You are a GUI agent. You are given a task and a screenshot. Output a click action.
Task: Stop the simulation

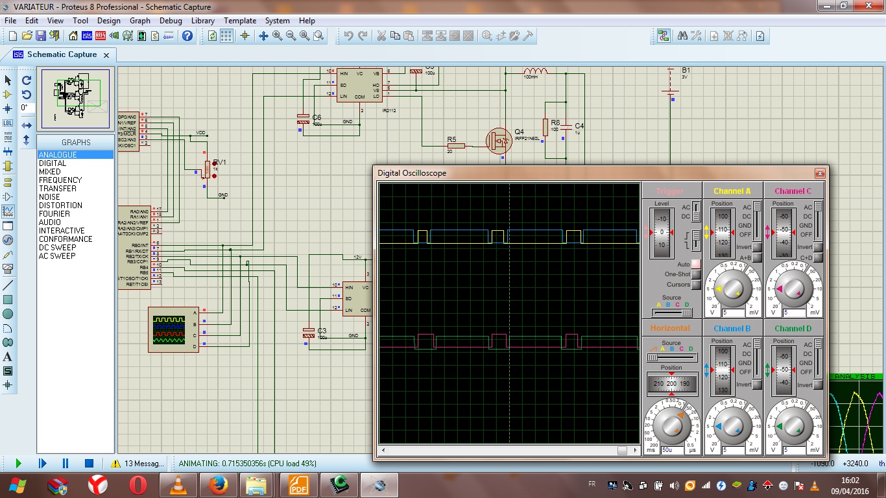[x=90, y=463]
